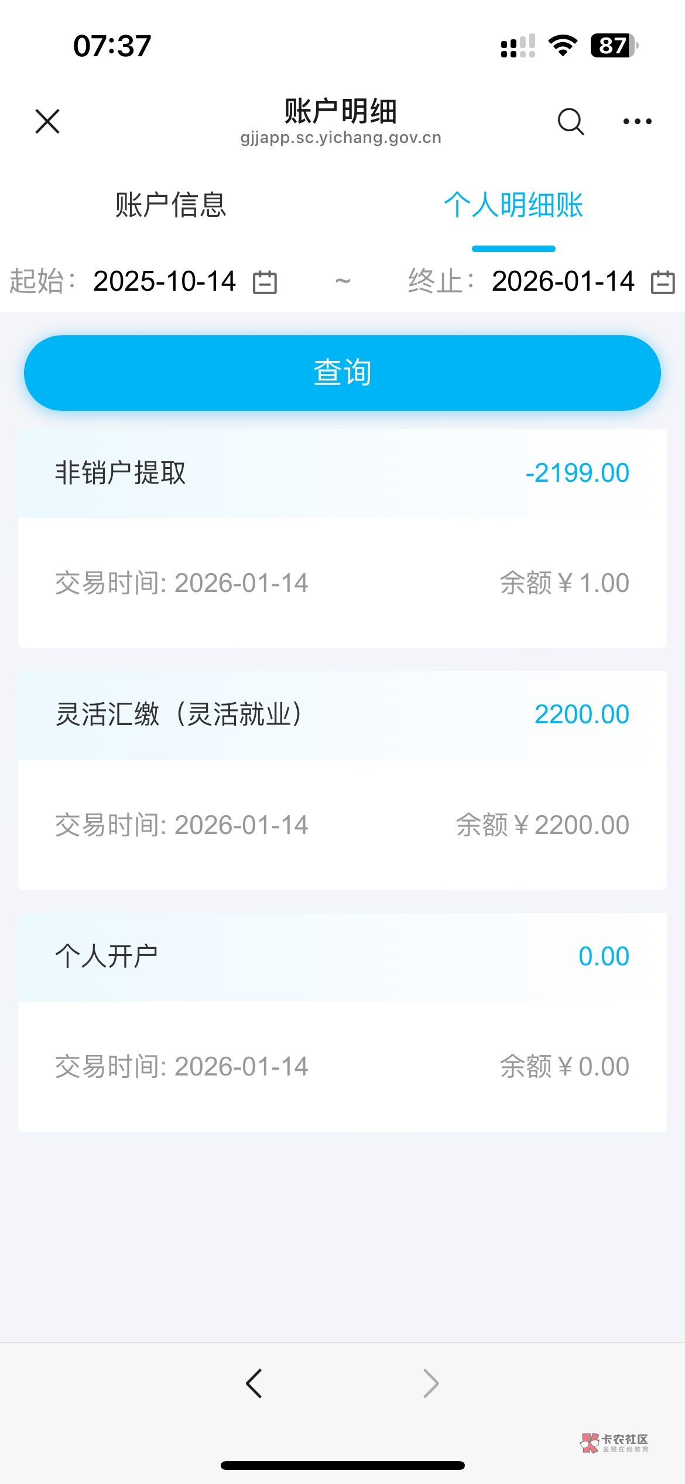Open the three-dot more options menu
The height and width of the screenshot is (1484, 685).
637,121
